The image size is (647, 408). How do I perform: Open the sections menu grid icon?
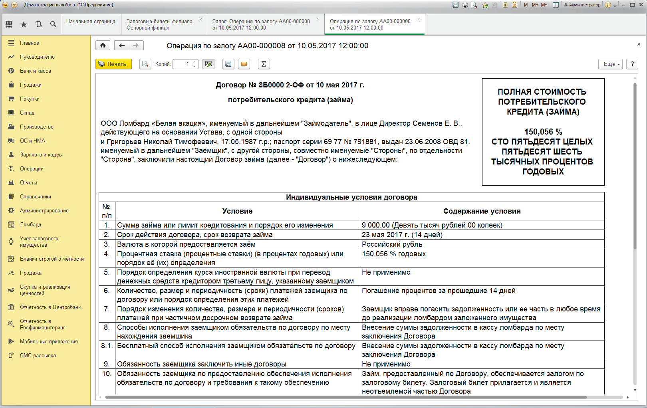[x=9, y=24]
